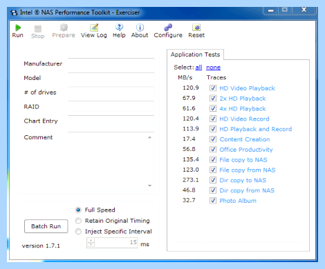This screenshot has width=325, height=269.
Task: Minimize the NAS Performance Toolkit window
Action: point(271,10)
